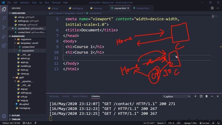Place cursor on empty line 11 in editor
Viewport: 222px width, 125px height.
(x=137, y=58)
